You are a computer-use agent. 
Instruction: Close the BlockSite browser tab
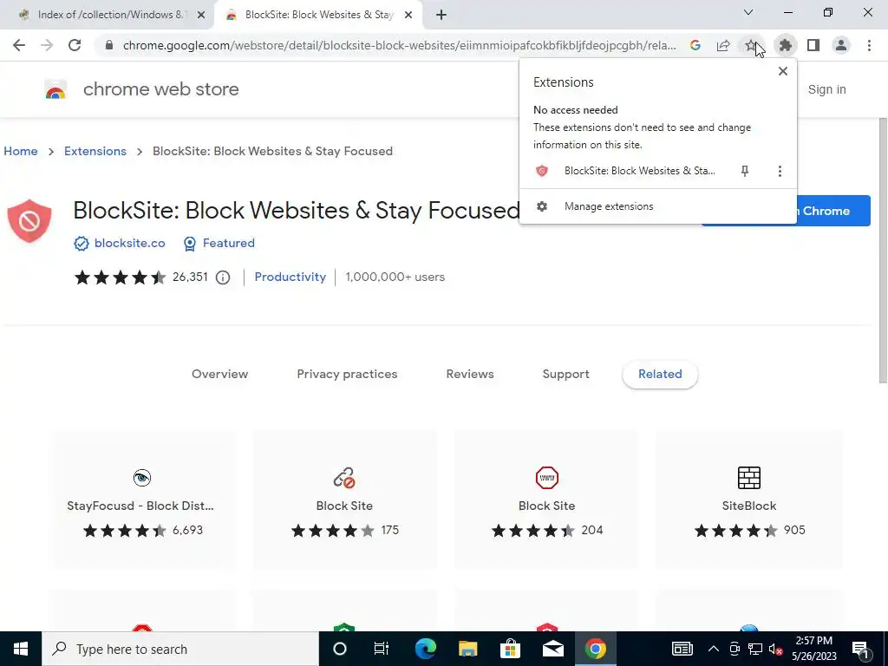pyautogui.click(x=408, y=16)
